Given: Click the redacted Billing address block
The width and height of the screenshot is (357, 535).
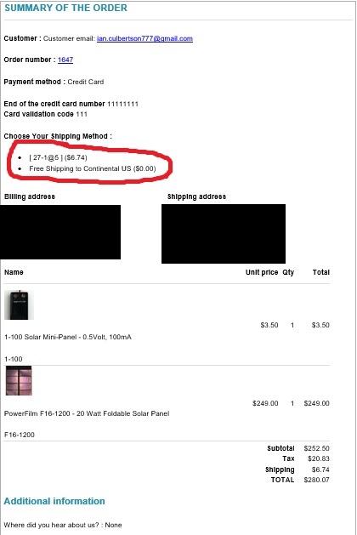Looking at the screenshot, I should click(60, 232).
